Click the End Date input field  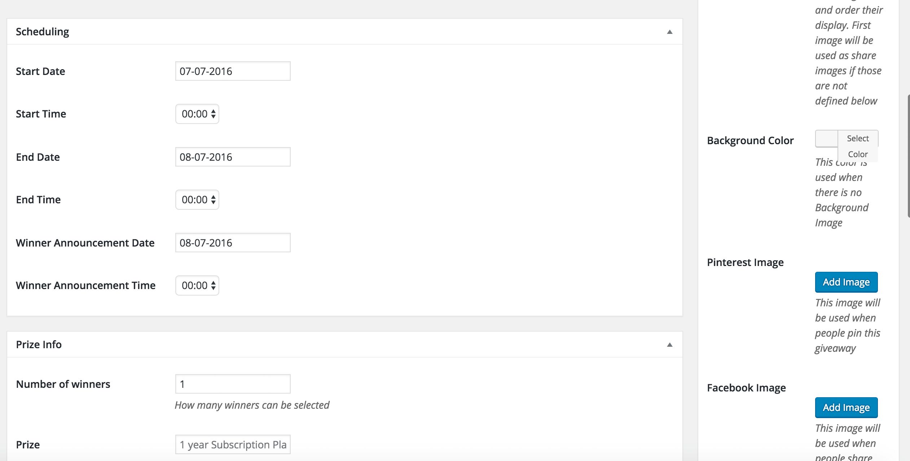[233, 157]
